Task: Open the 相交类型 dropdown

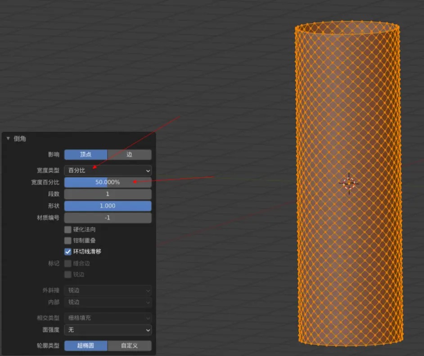Action: 108,318
